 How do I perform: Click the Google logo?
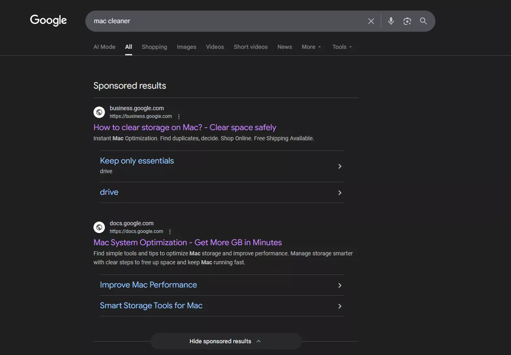[x=48, y=20]
